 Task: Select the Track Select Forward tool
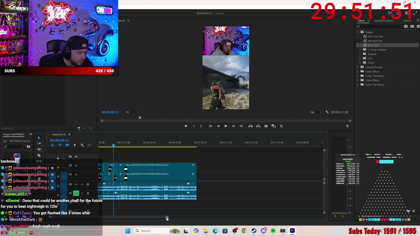tap(39, 144)
